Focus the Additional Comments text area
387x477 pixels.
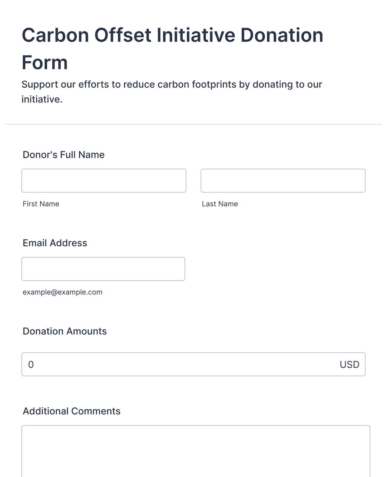pyautogui.click(x=196, y=451)
